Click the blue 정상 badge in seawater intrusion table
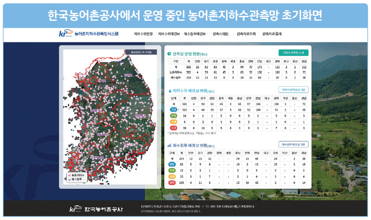 click(172, 164)
